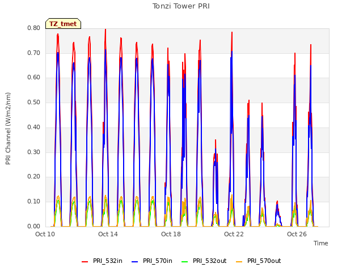Click the 0.60 y-axis tick label

34,77
